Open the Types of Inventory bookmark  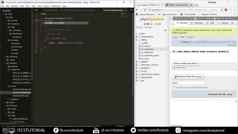pyautogui.click(x=167, y=15)
